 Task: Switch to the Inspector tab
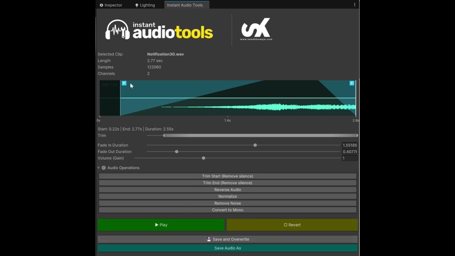(x=111, y=5)
